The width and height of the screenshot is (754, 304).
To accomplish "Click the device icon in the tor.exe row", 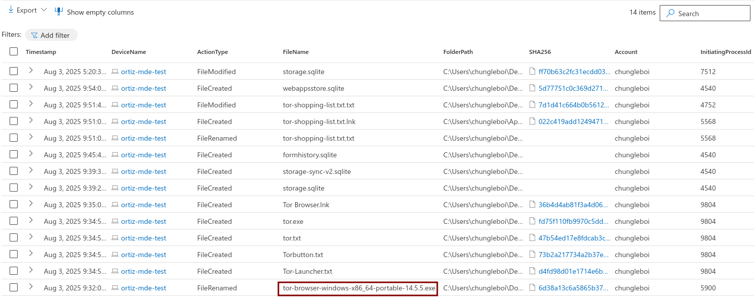I will (115, 221).
